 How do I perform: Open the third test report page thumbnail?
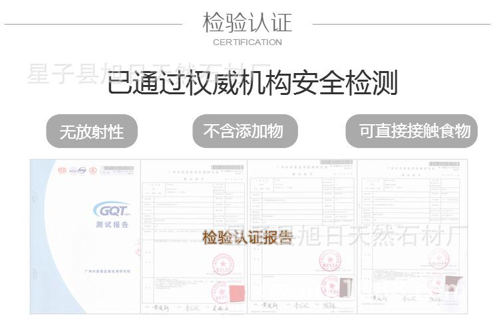[x=412, y=236]
